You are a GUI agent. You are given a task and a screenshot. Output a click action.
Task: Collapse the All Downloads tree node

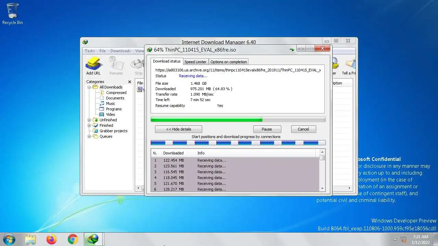(89, 87)
